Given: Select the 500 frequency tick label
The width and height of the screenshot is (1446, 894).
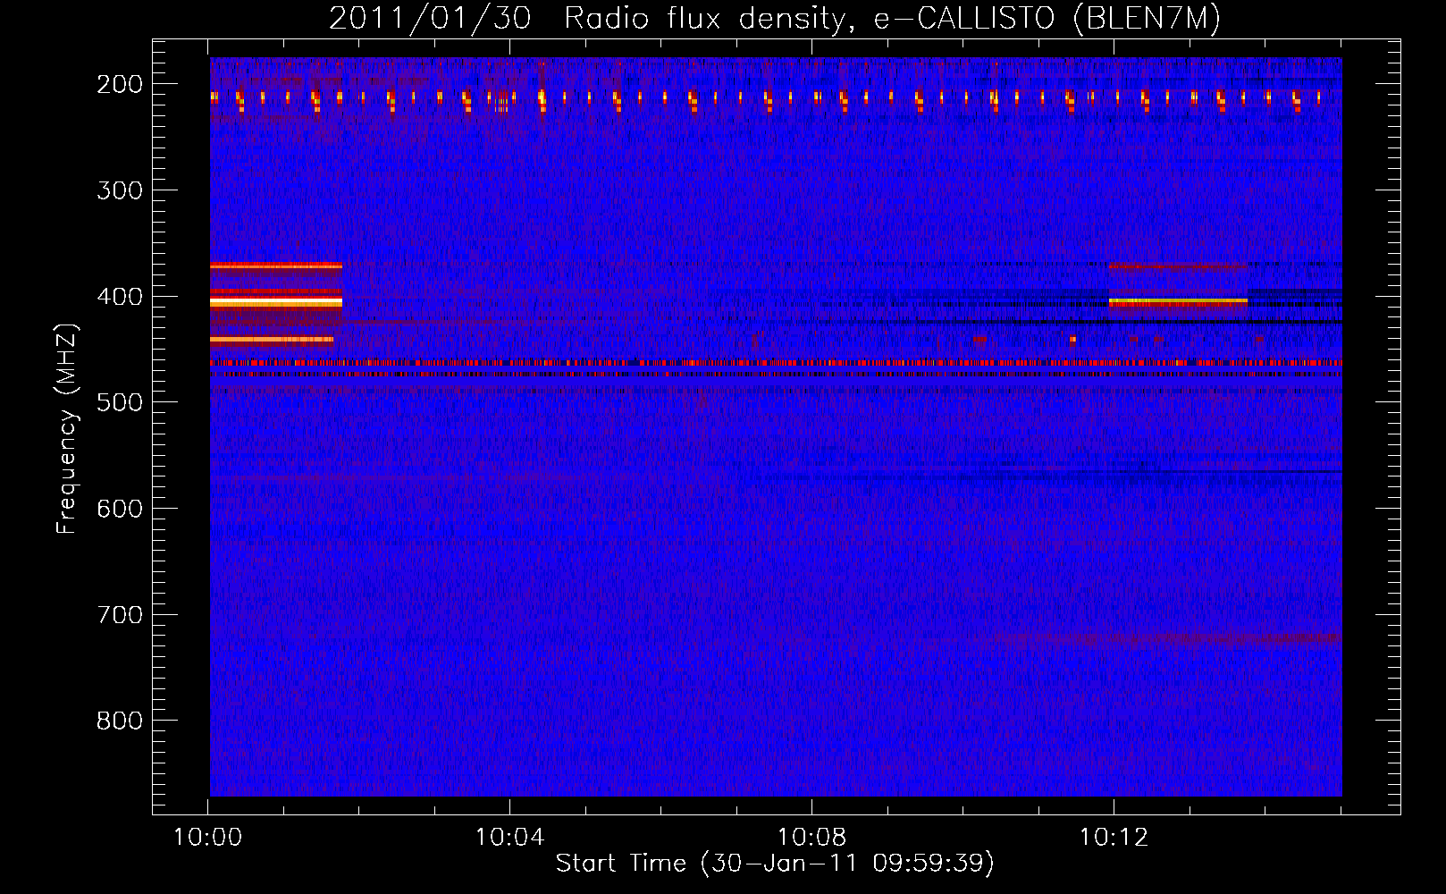Looking at the screenshot, I should (x=120, y=402).
